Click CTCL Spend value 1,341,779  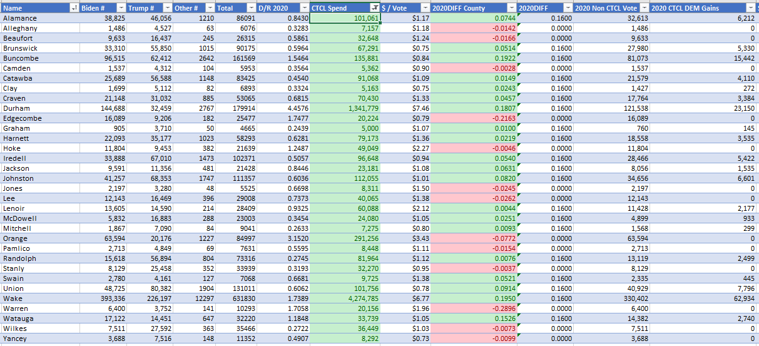tap(363, 108)
